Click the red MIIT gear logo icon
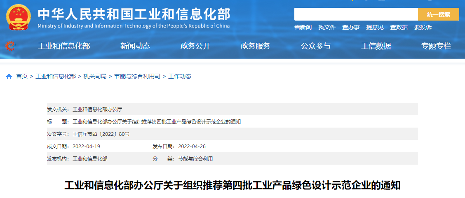The height and width of the screenshot is (198, 465). click(10, 46)
